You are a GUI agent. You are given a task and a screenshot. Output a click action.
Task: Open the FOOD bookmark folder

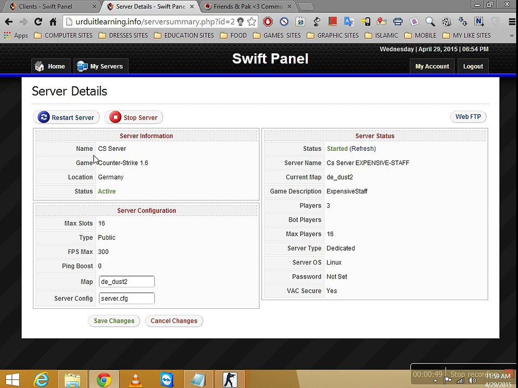(x=233, y=36)
